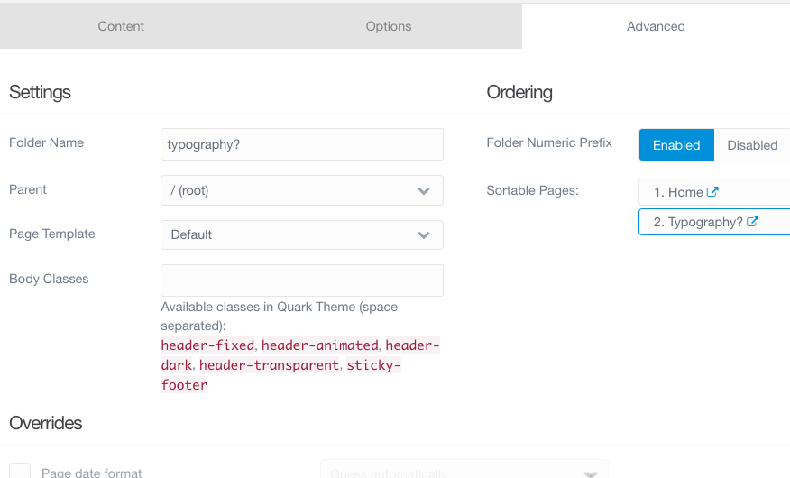Viewport: 790px width, 478px height.
Task: Tick the Page date format override checkbox
Action: [x=20, y=471]
